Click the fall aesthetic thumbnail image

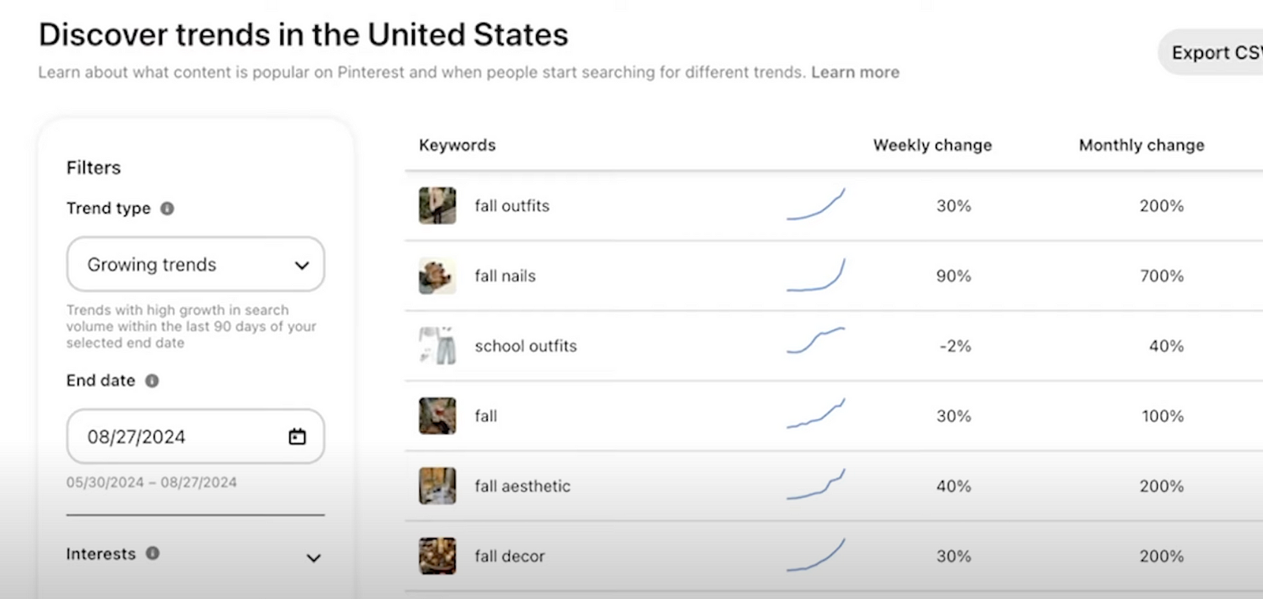tap(437, 486)
